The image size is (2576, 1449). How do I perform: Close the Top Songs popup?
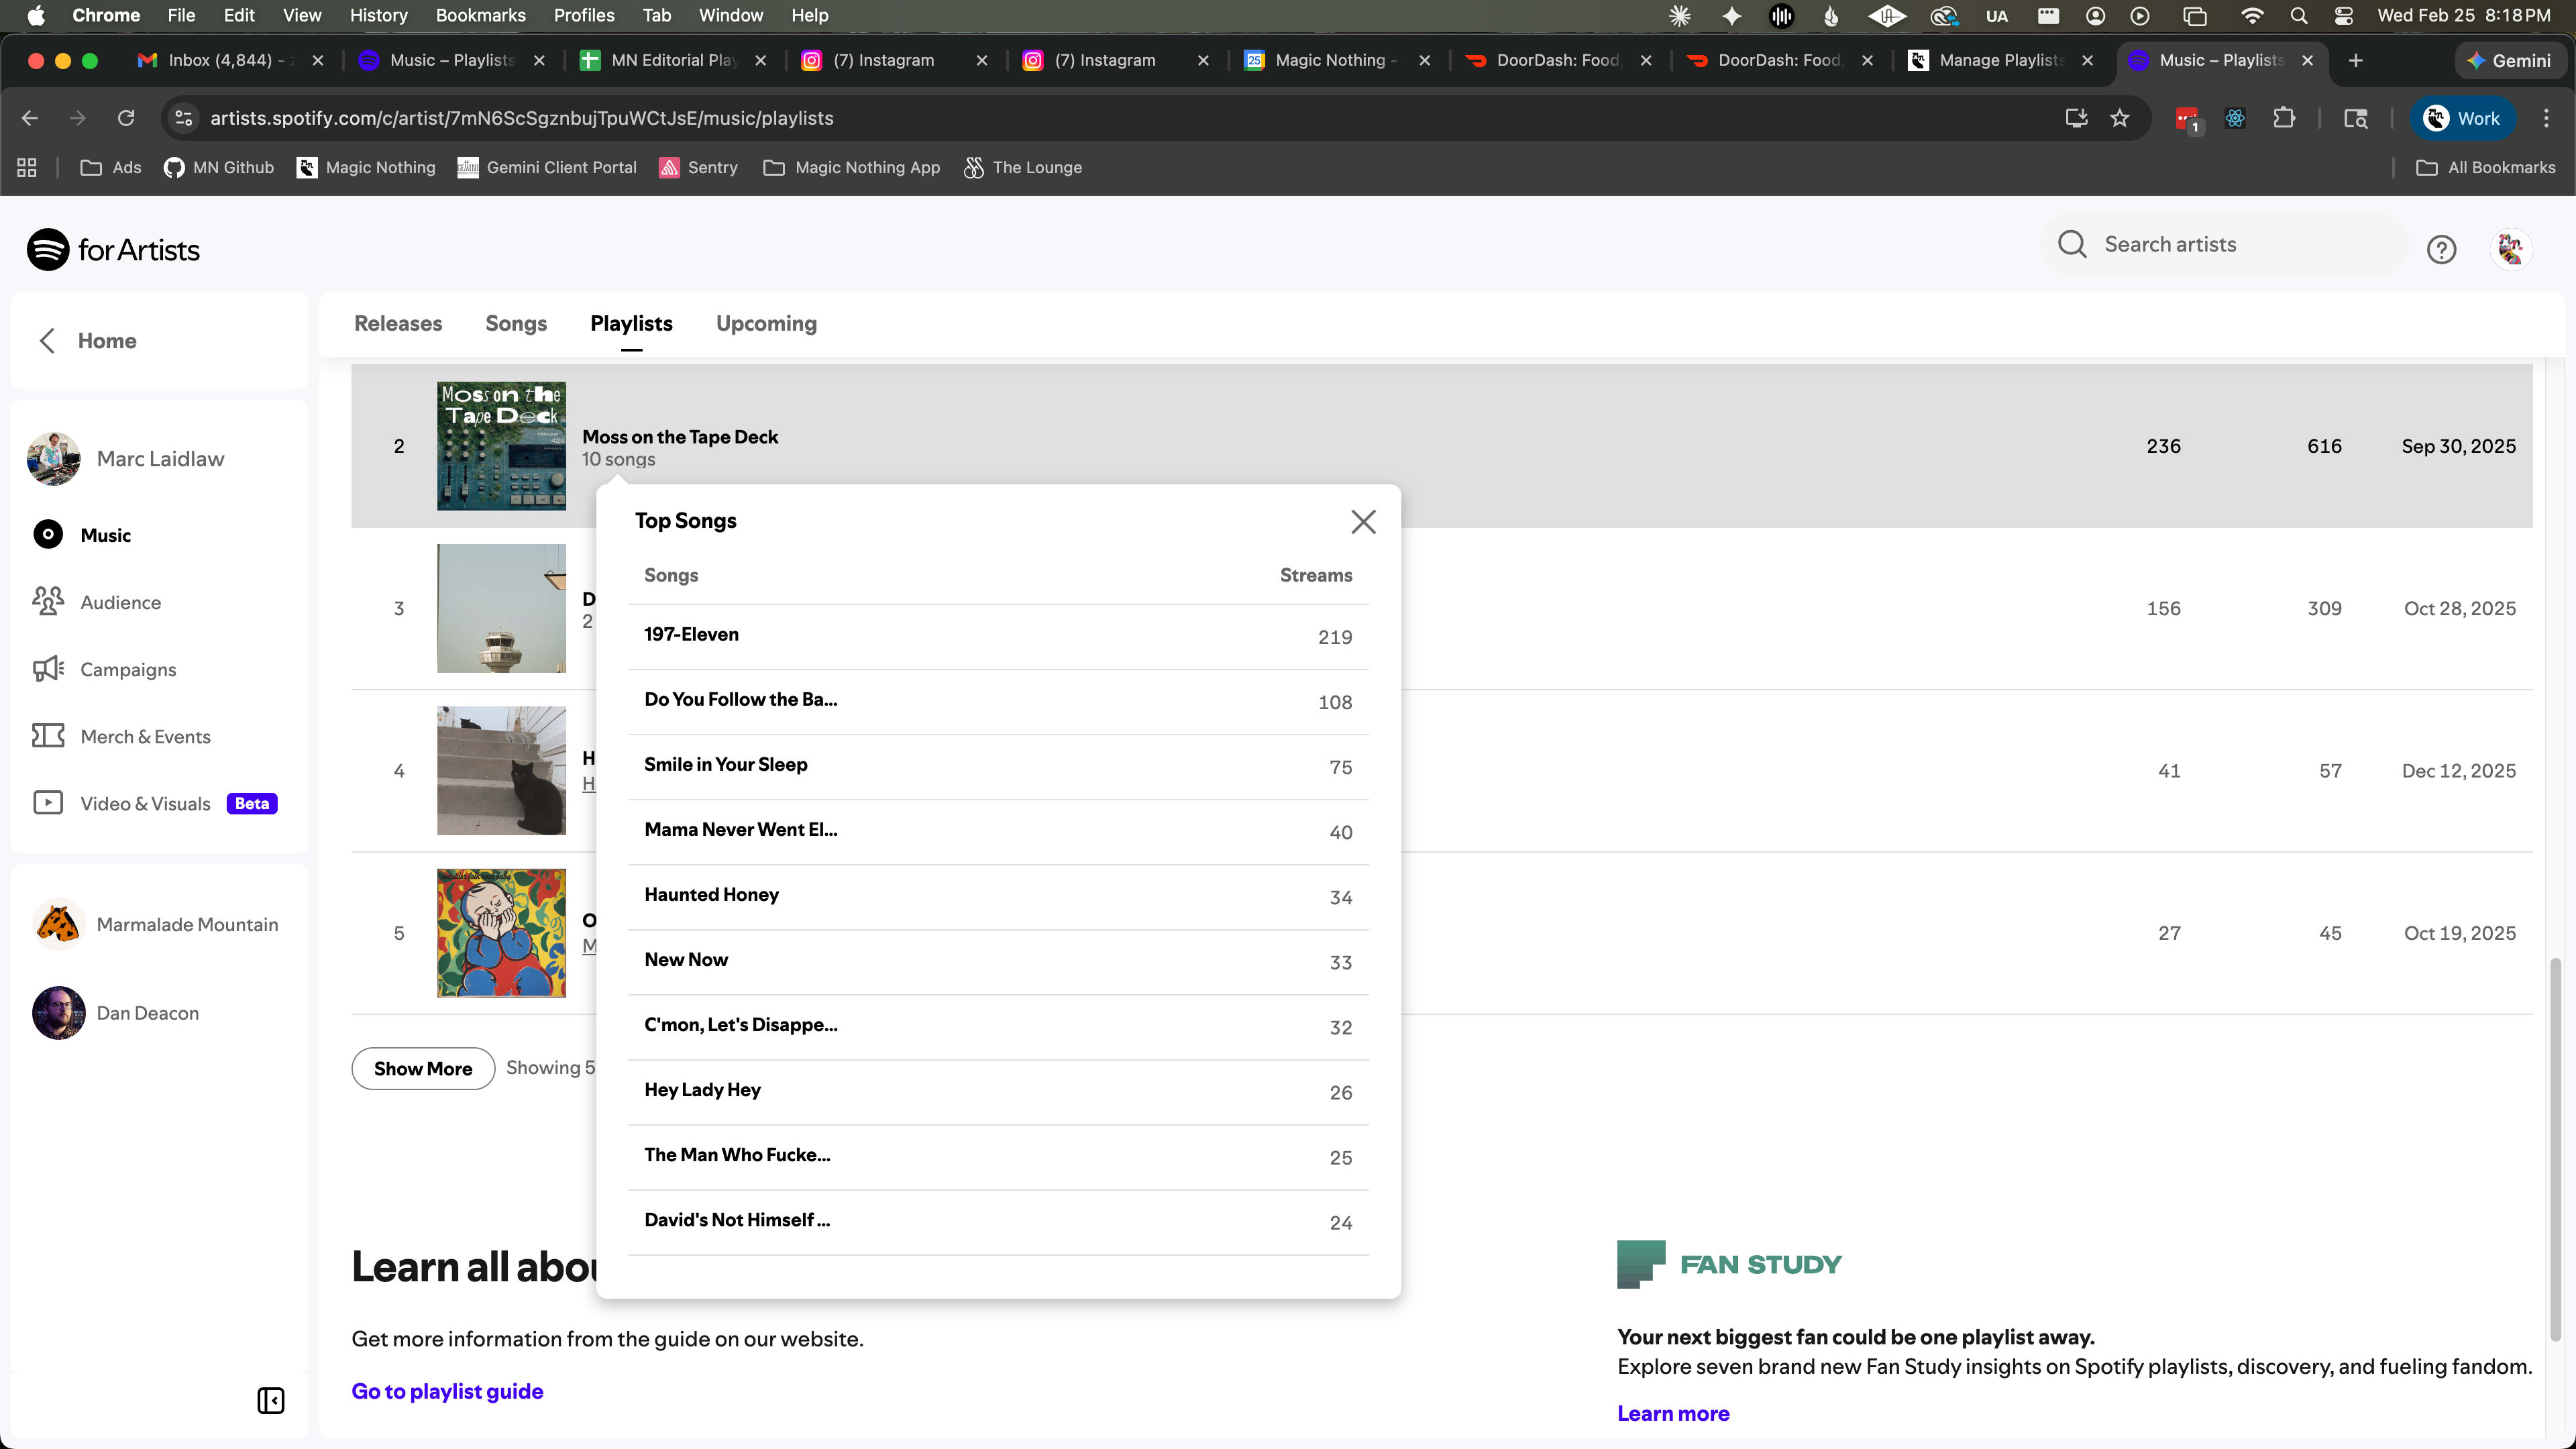coord(1363,521)
